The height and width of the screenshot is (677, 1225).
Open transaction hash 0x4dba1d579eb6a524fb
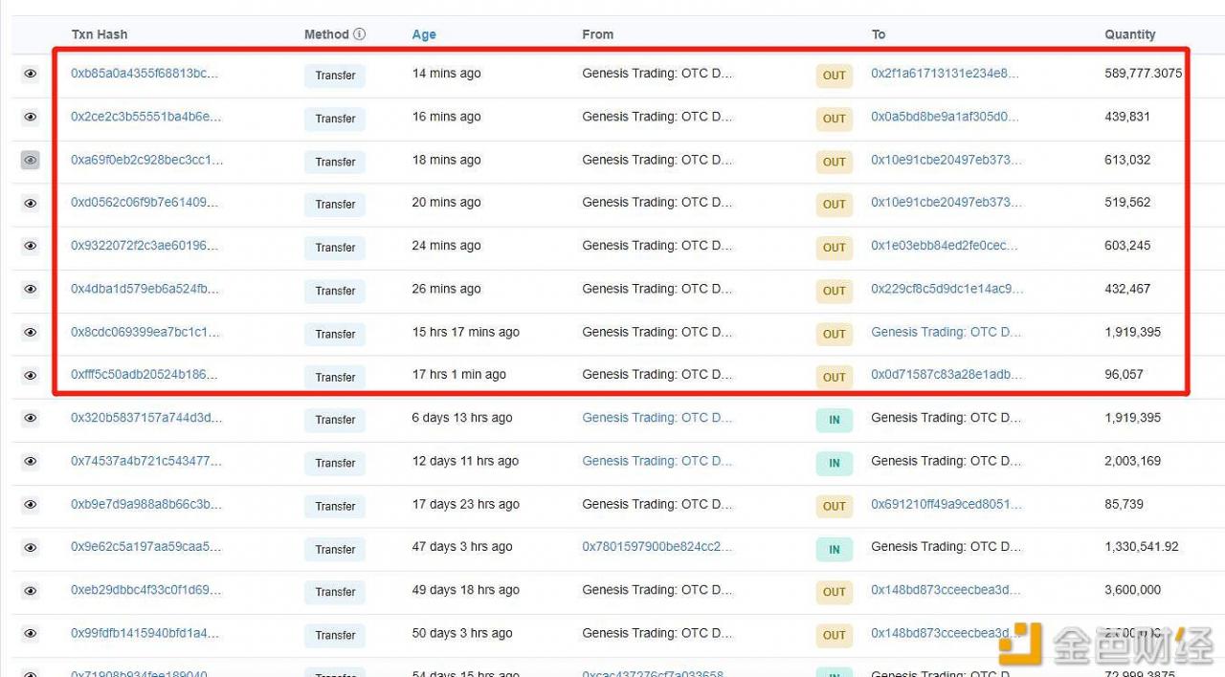click(145, 289)
